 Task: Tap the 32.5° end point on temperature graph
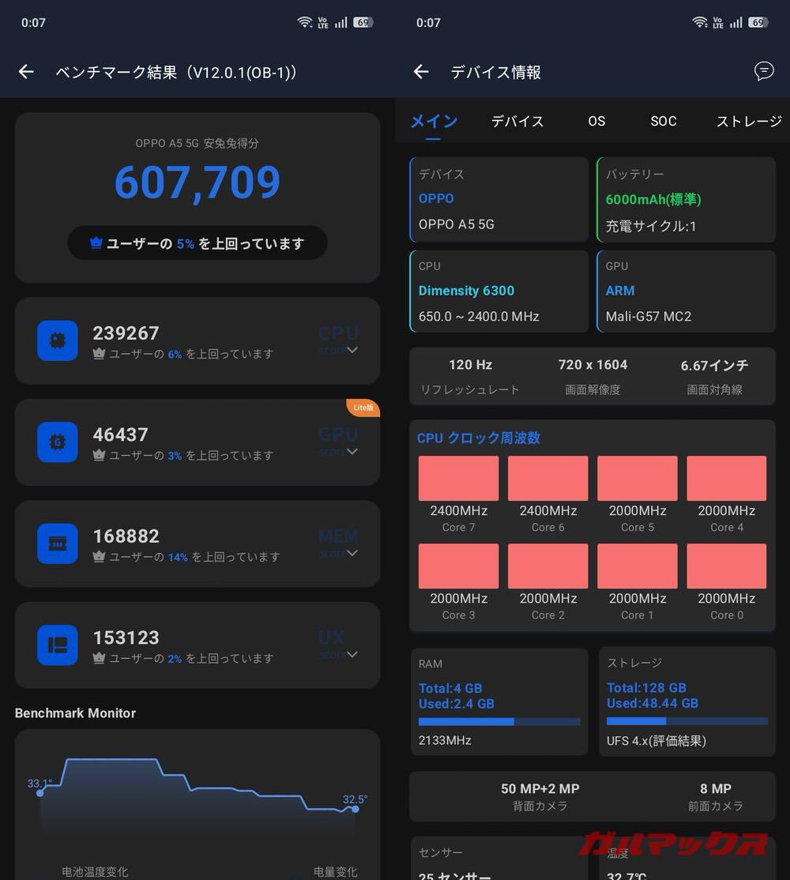355,809
